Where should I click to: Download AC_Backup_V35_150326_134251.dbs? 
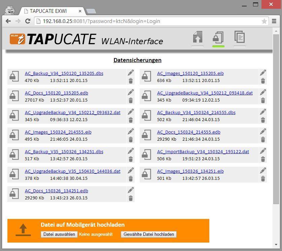pyautogui.click(x=64, y=152)
